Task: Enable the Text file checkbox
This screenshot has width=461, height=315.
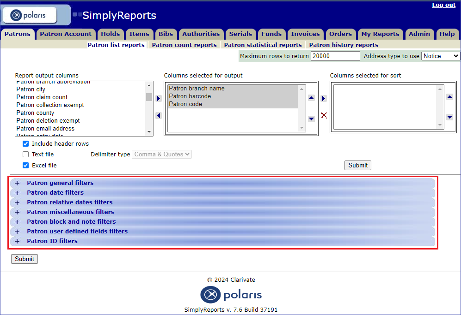Action: coord(25,155)
